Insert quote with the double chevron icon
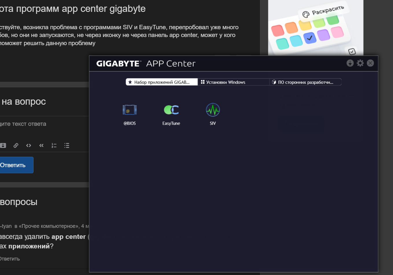The image size is (393, 275). click(x=41, y=145)
